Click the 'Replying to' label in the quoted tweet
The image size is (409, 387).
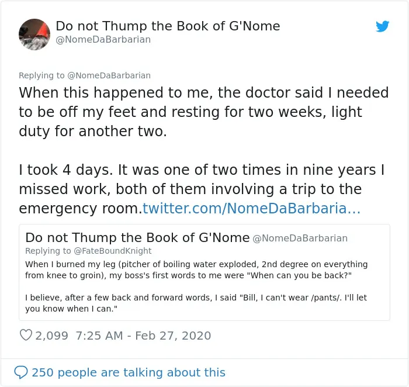coord(48,251)
